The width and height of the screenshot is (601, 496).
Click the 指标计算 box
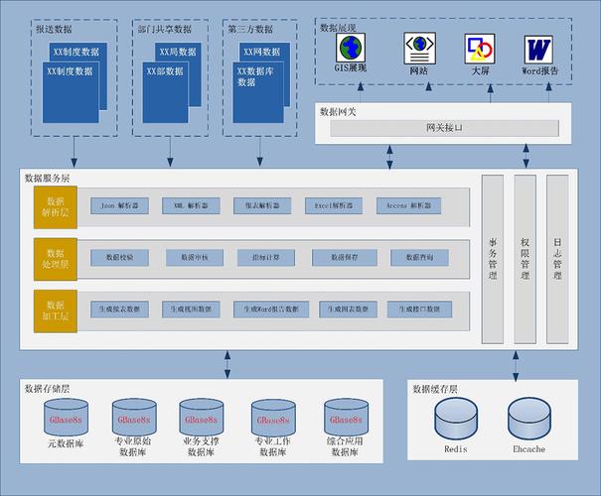click(266, 258)
